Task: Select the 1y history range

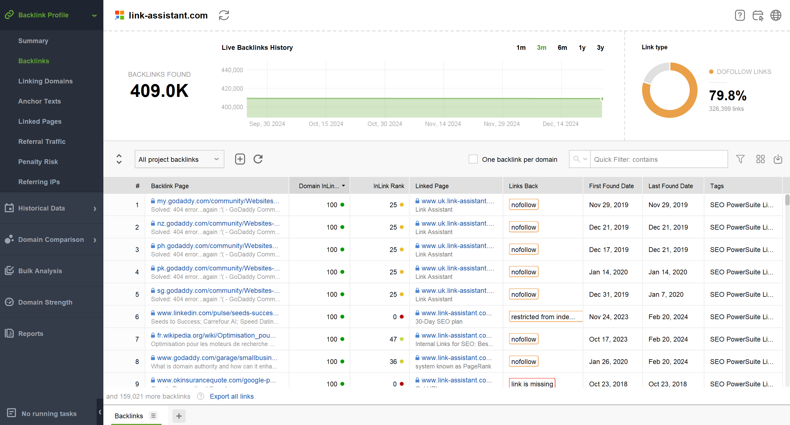Action: [x=582, y=48]
